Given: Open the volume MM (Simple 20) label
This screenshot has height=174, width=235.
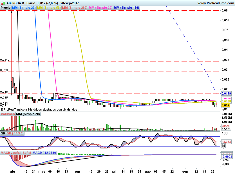Looking at the screenshot, I should point(28,114).
